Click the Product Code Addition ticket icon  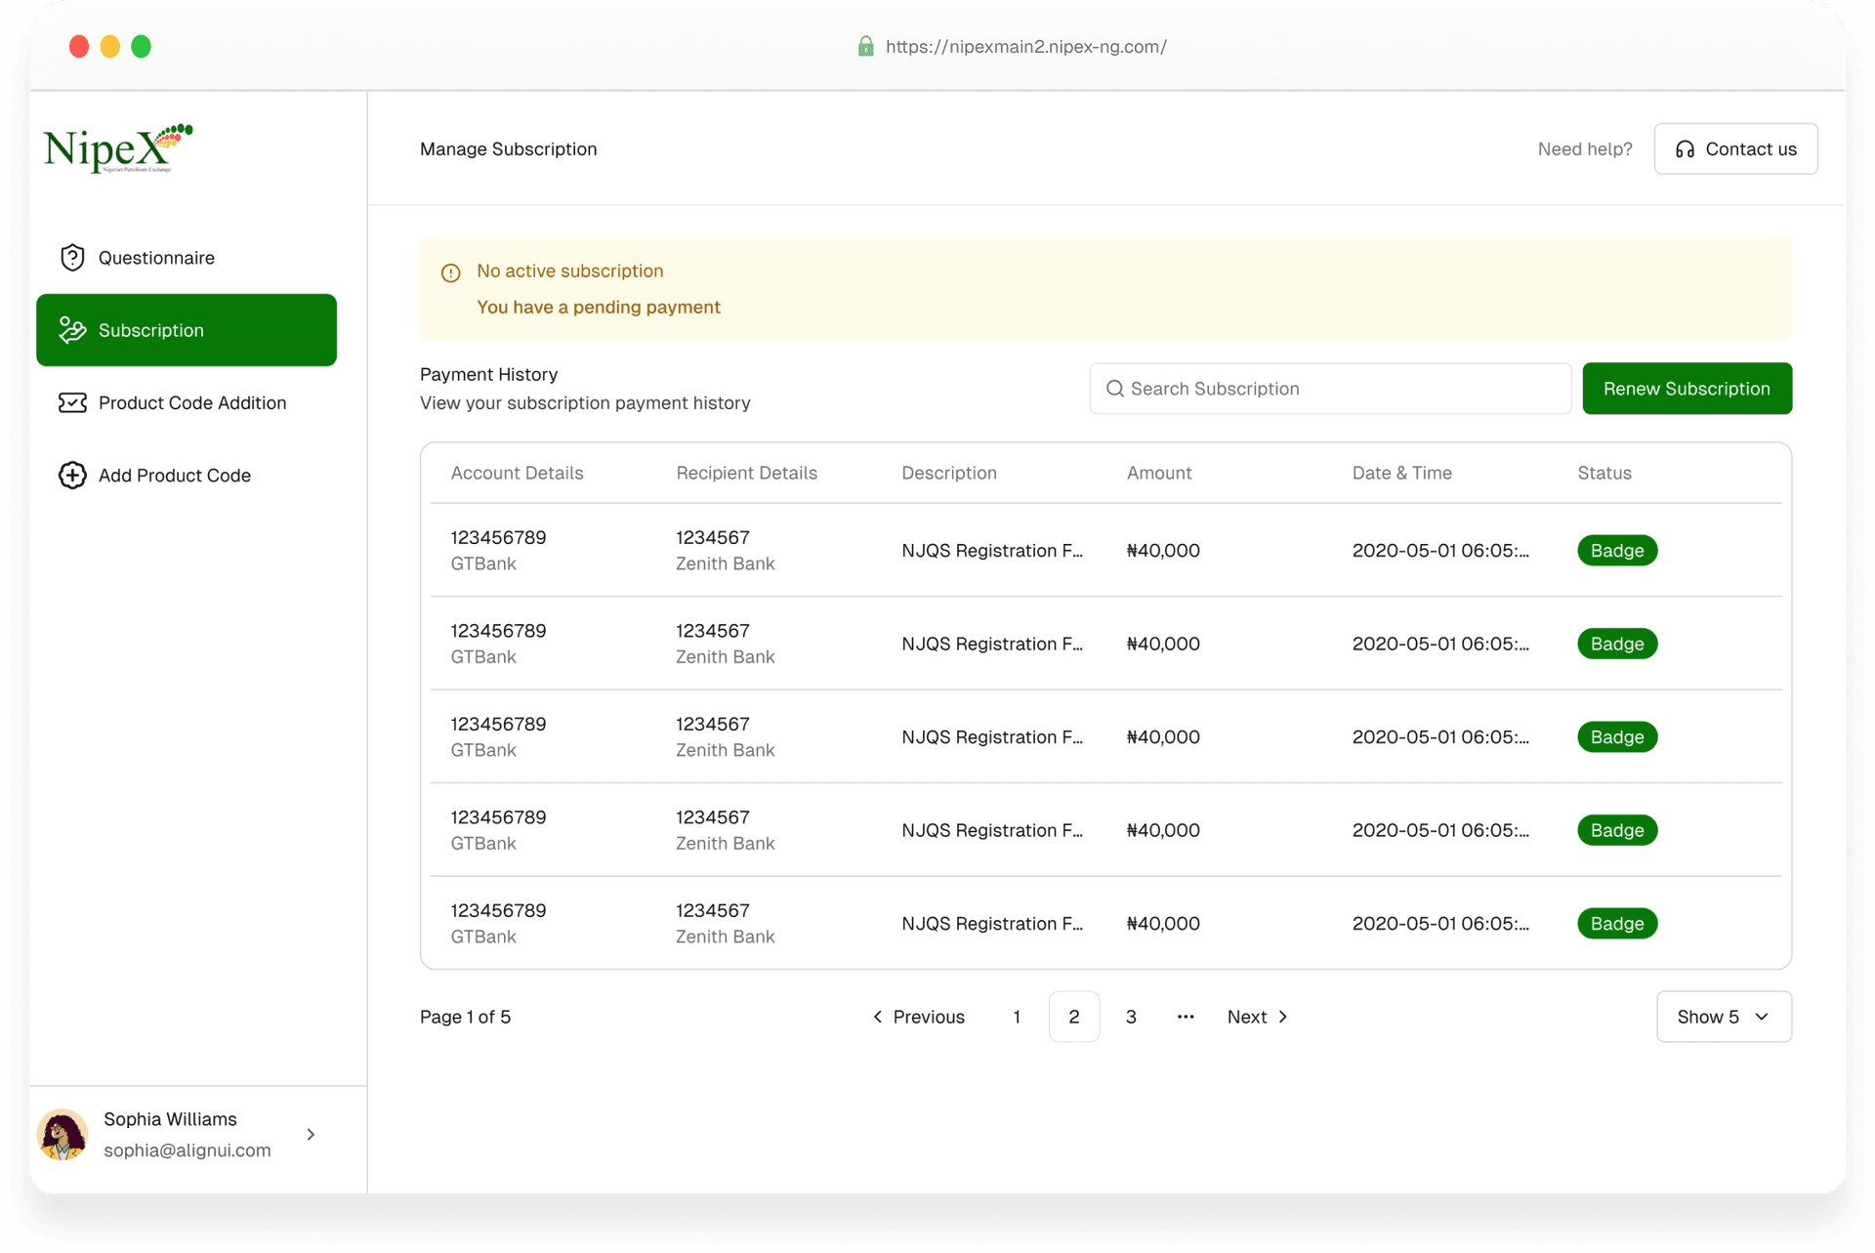tap(72, 402)
